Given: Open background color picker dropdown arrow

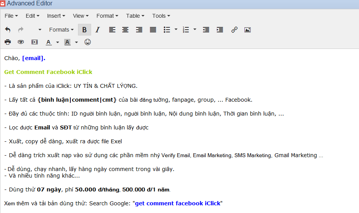Looking at the screenshot, I should (x=76, y=42).
